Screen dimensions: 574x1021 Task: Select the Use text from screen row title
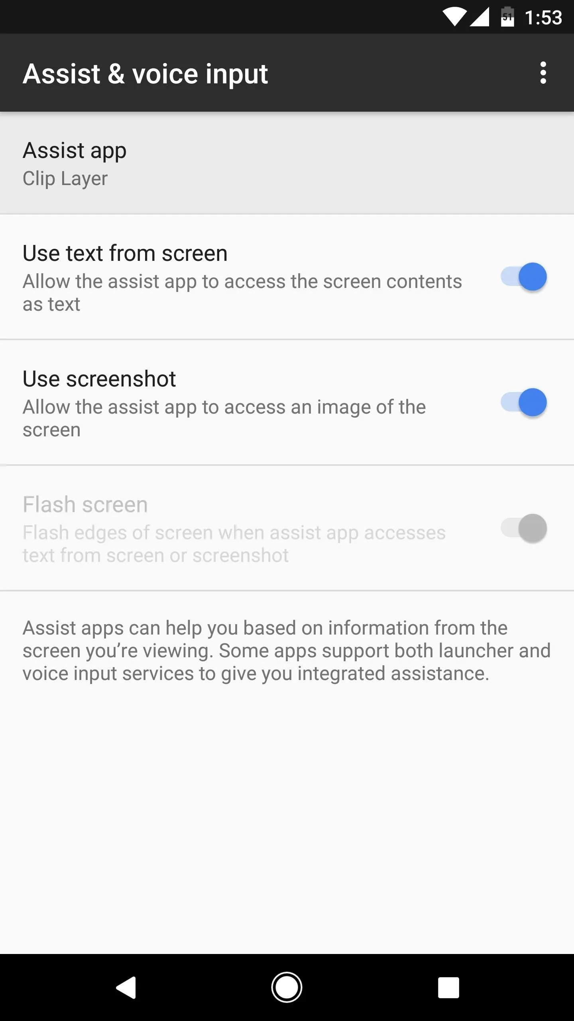pyautogui.click(x=125, y=253)
